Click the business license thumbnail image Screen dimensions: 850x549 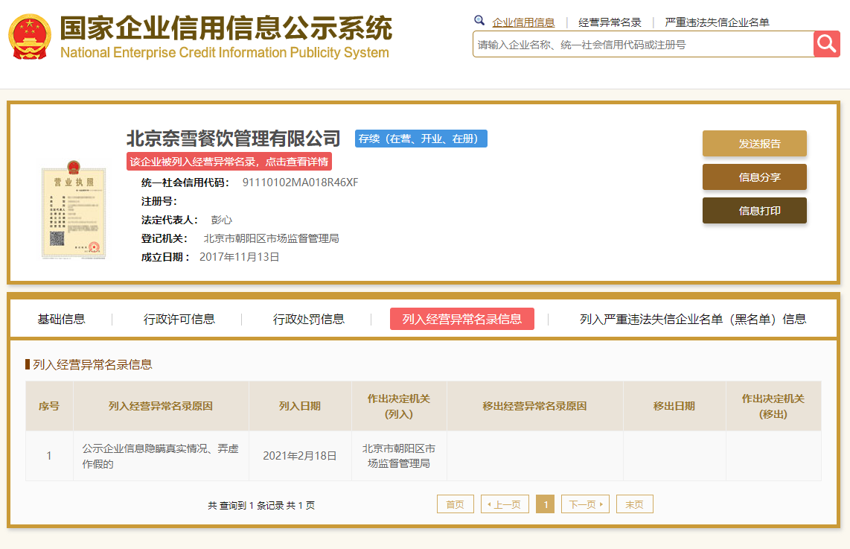pyautogui.click(x=73, y=211)
